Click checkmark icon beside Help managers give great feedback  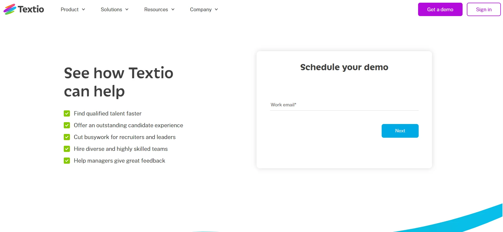click(67, 161)
